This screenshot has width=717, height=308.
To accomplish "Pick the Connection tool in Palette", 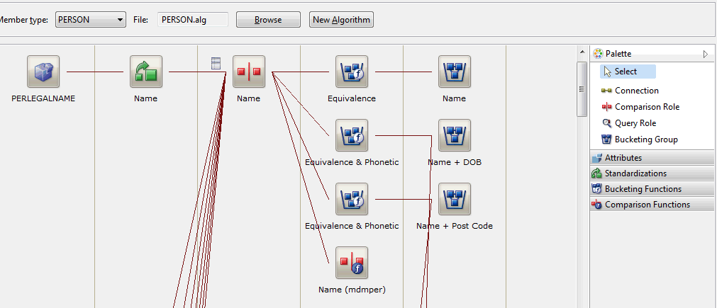I will point(635,91).
